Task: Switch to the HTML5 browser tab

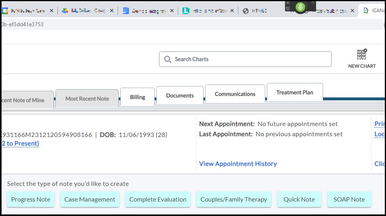Action: pos(259,11)
